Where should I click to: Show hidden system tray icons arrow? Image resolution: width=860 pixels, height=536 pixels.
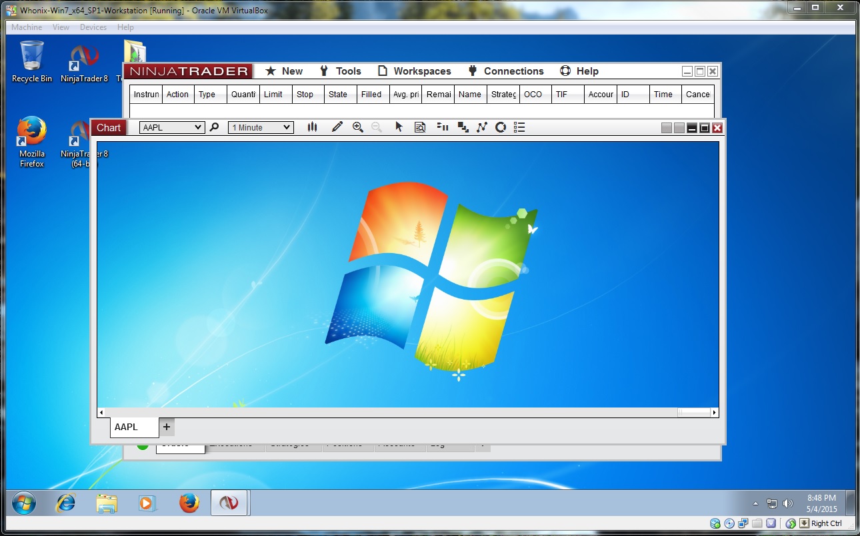click(755, 503)
